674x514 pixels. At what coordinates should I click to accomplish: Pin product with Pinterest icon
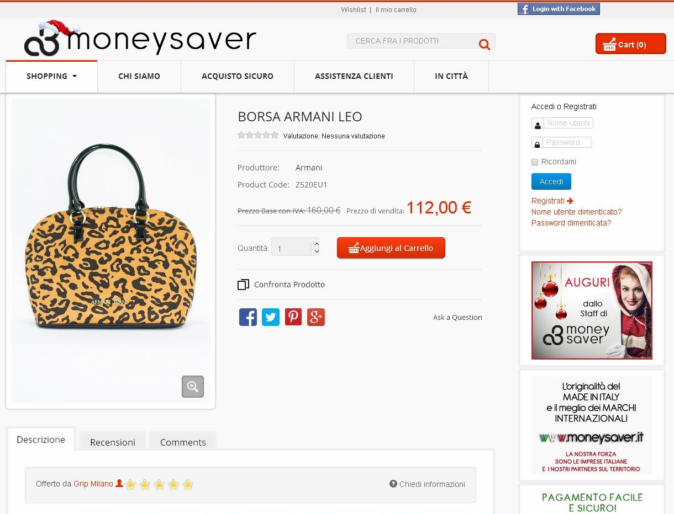point(293,317)
